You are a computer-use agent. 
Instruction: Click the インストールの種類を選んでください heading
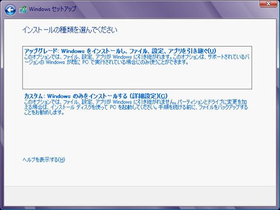tap(70, 30)
